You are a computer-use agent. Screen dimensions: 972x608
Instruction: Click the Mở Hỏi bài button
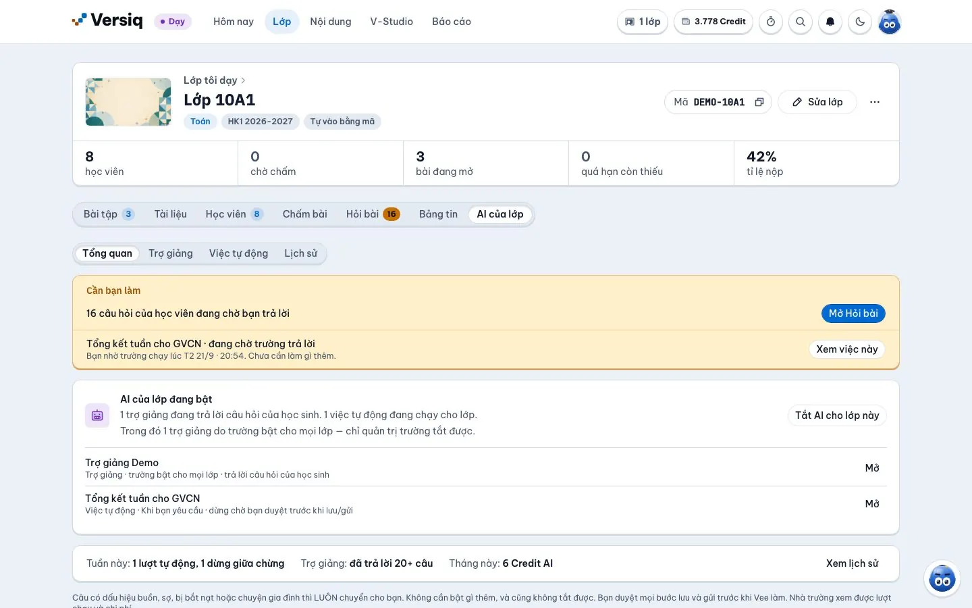(x=853, y=313)
